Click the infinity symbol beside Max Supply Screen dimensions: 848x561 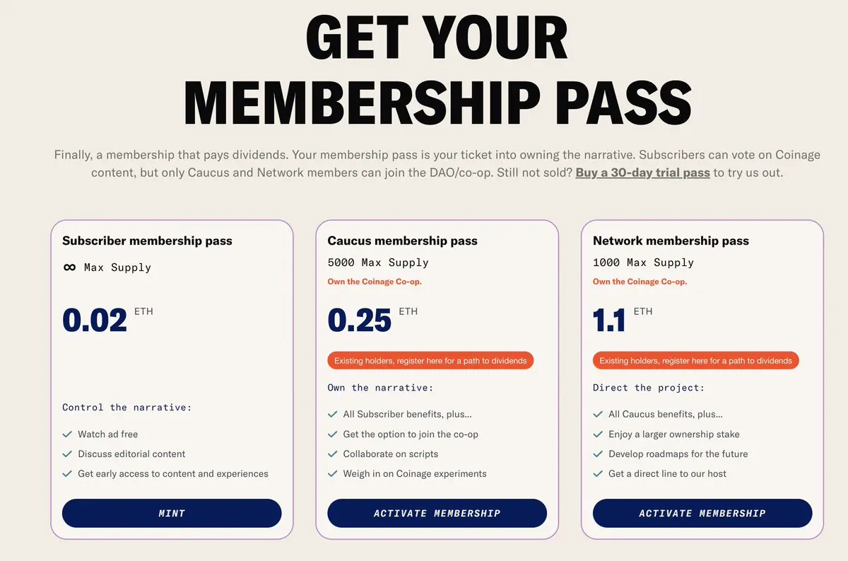pyautogui.click(x=69, y=267)
